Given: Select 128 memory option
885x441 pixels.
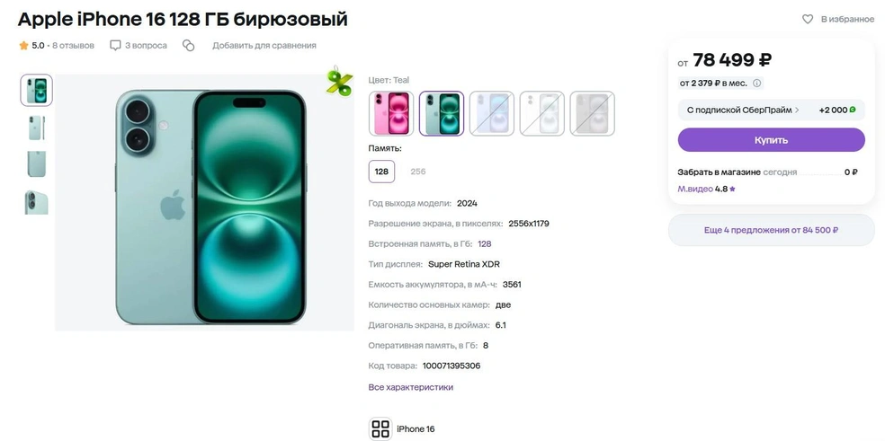Looking at the screenshot, I should (381, 172).
